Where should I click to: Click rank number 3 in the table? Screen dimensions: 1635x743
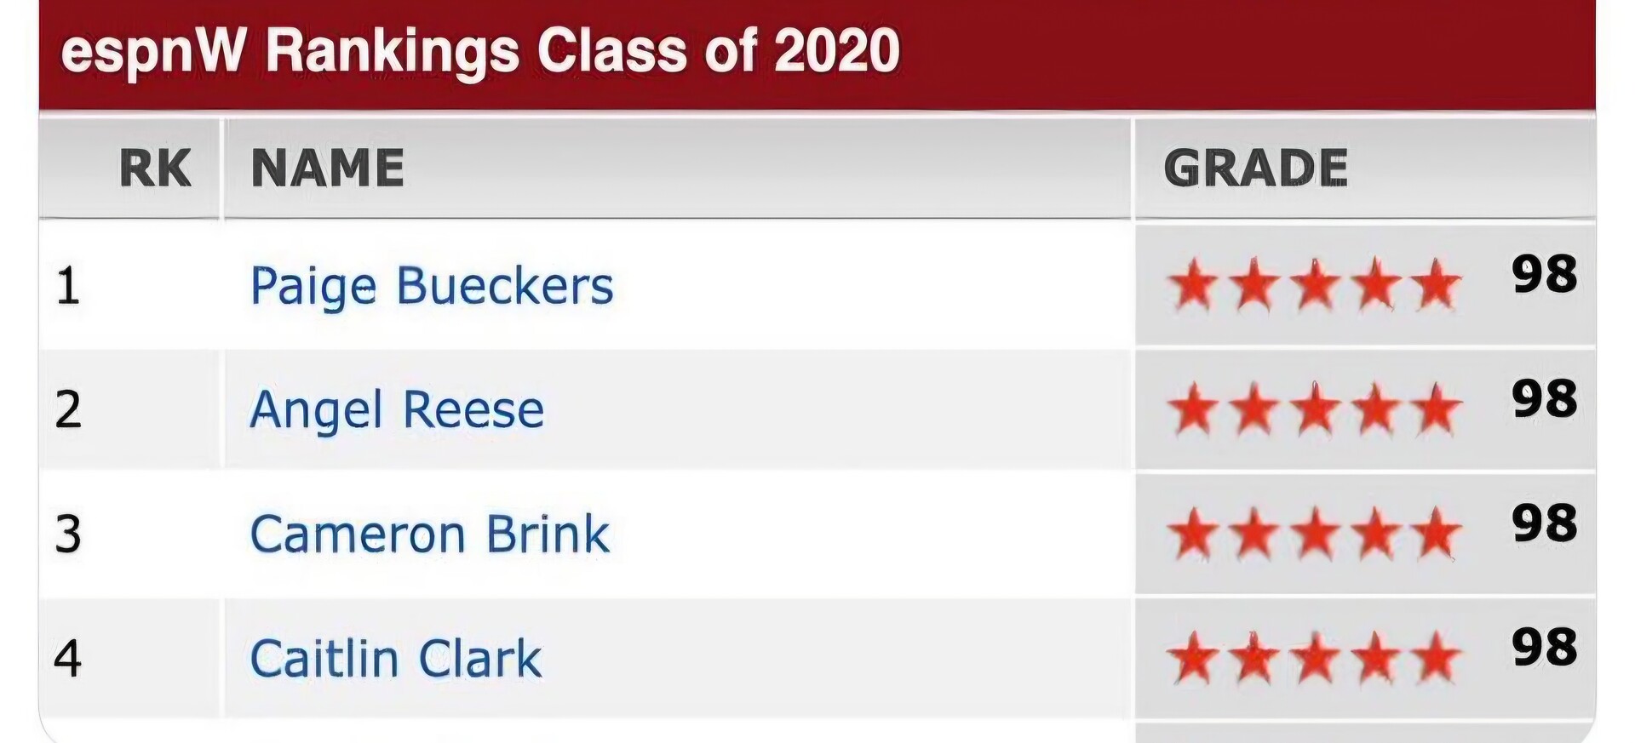coord(68,534)
